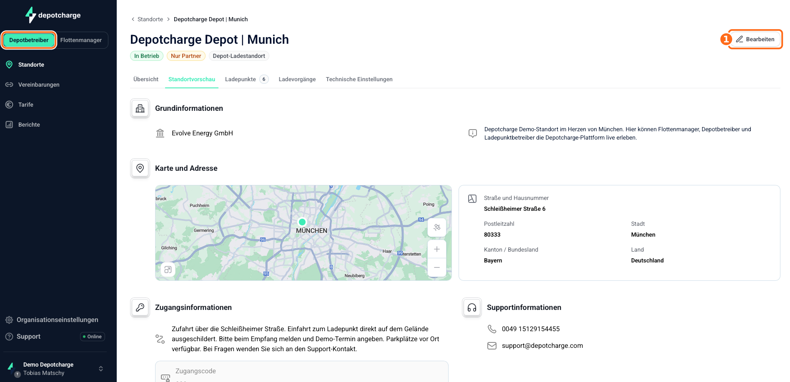Open the Demo Depotcharge account switcher
This screenshot has height=382, width=790.
click(x=55, y=369)
